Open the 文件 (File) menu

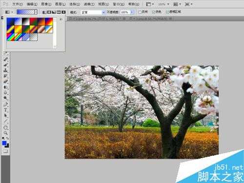point(18,4)
